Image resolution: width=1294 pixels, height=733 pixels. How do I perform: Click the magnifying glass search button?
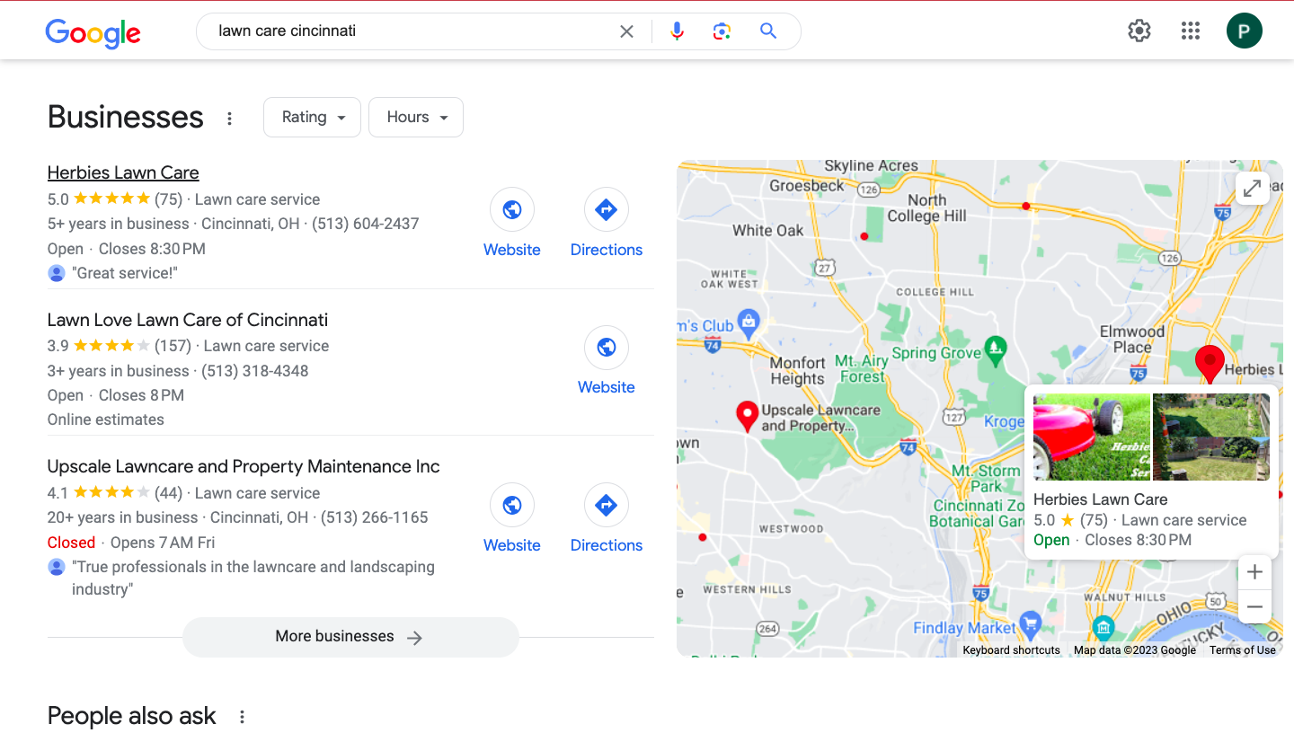point(768,31)
